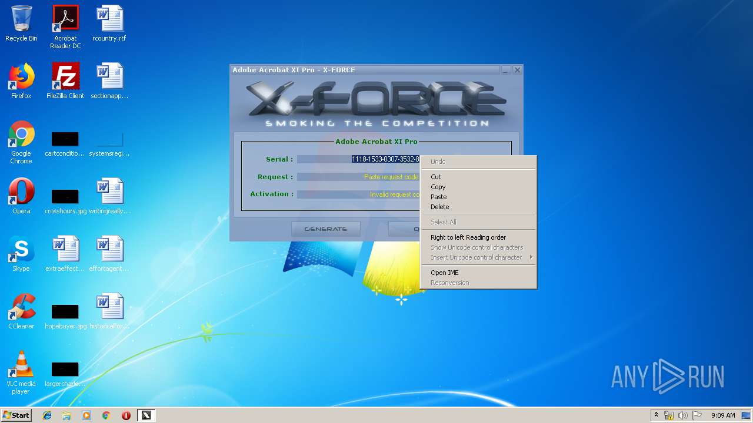This screenshot has height=423, width=753.
Task: Select the cartconditio file icon
Action: (x=65, y=145)
